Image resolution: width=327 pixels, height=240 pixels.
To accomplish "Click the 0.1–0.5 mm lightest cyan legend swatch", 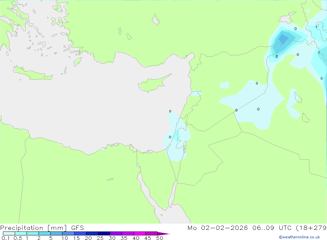I will 9,233.
